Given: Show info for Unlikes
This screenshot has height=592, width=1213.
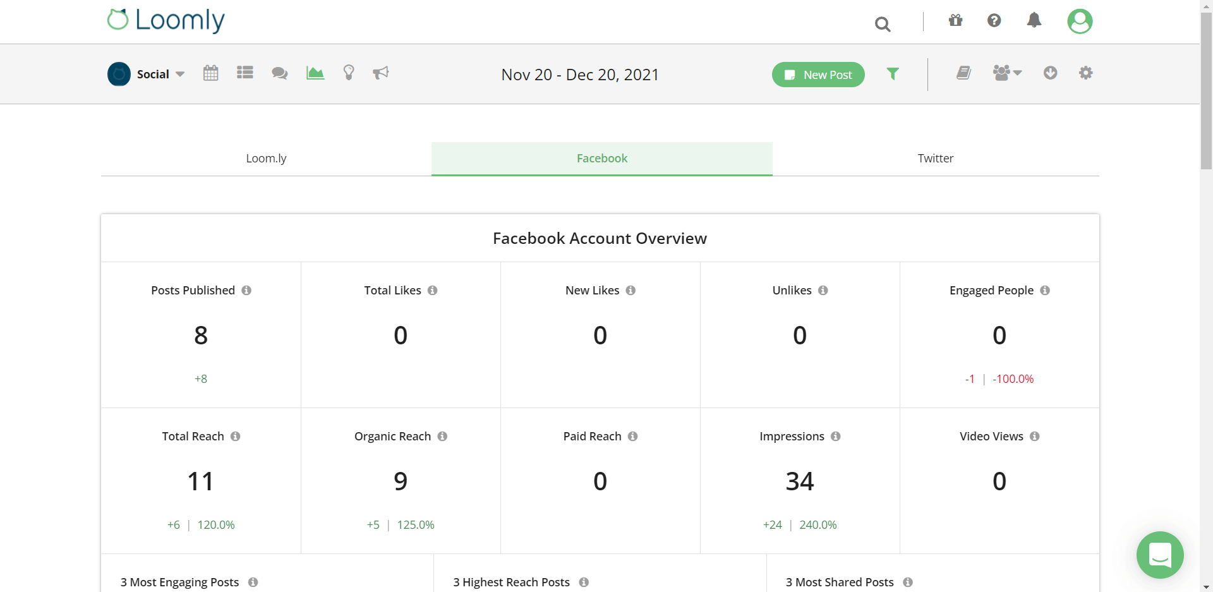Looking at the screenshot, I should tap(823, 290).
